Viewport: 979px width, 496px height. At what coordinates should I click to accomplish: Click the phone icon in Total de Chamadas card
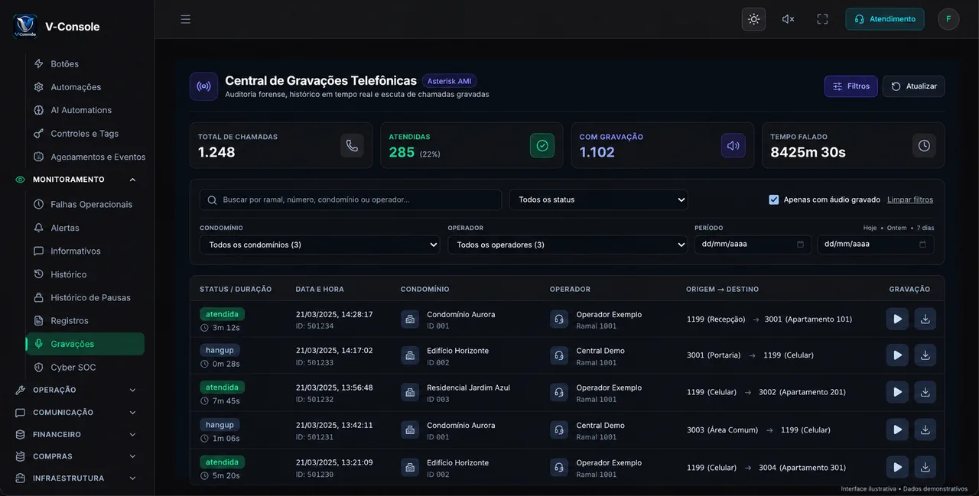(352, 145)
